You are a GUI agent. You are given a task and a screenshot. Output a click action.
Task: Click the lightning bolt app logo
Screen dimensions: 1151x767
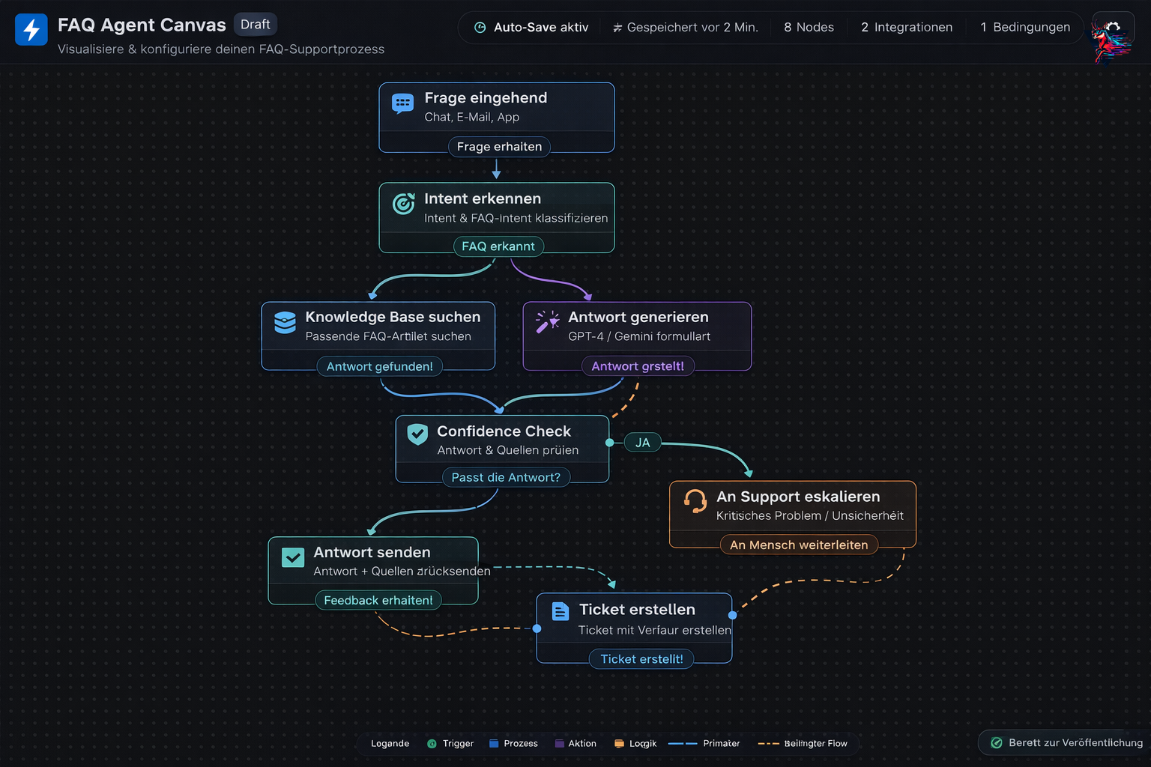point(31,30)
